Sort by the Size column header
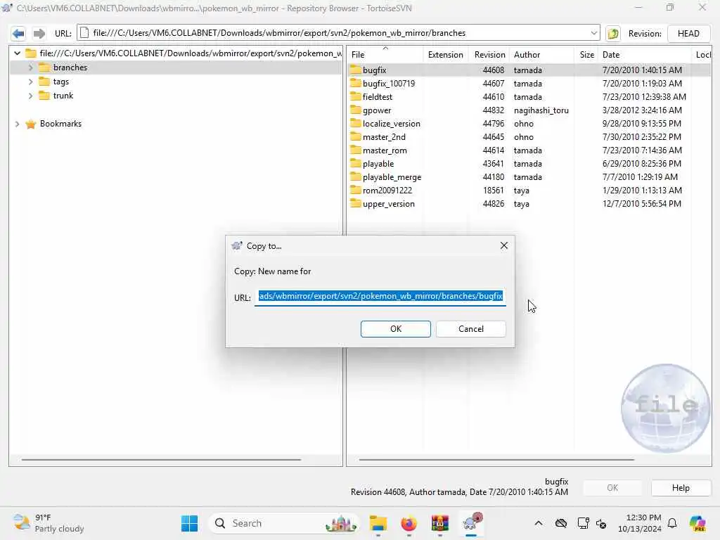720x540 pixels. pos(586,55)
